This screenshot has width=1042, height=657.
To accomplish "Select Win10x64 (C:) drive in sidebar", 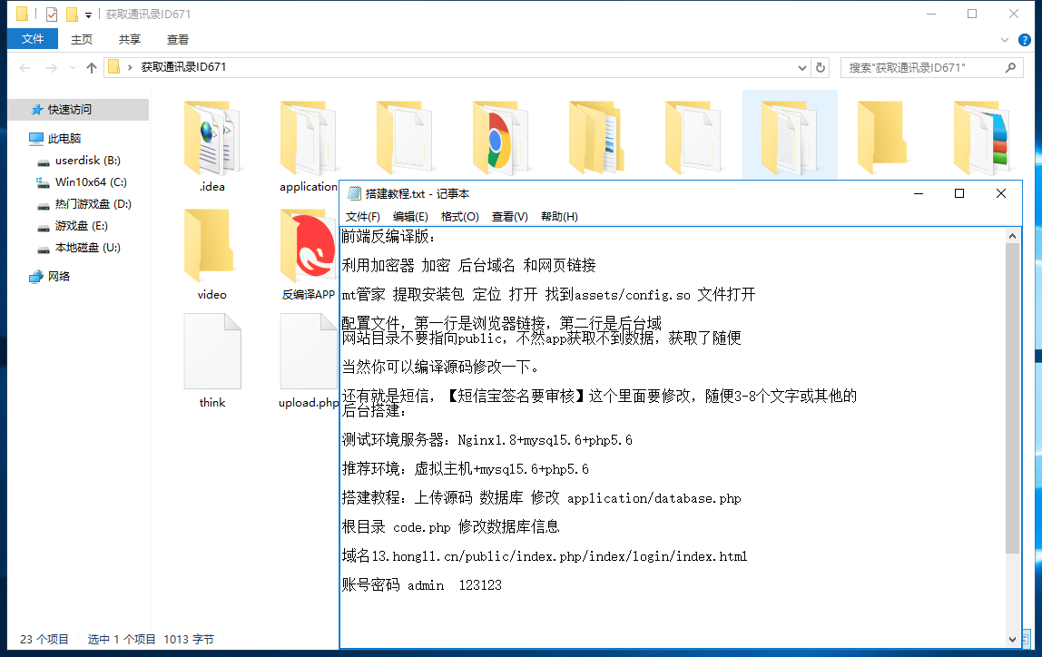I will point(90,182).
